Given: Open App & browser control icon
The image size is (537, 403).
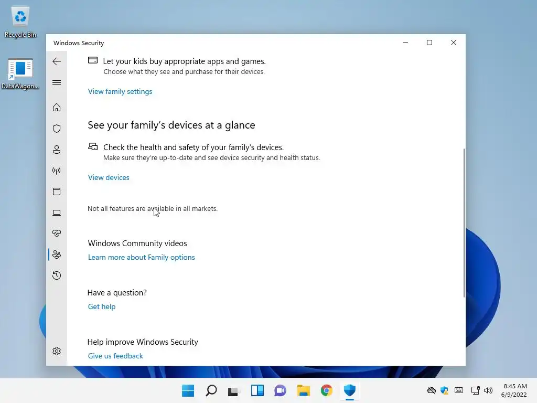Looking at the screenshot, I should (57, 192).
